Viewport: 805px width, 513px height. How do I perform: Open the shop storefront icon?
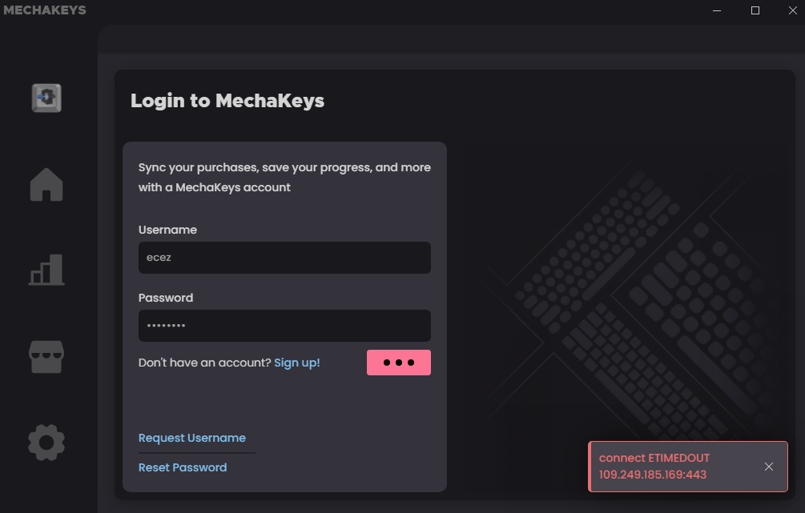pos(46,356)
